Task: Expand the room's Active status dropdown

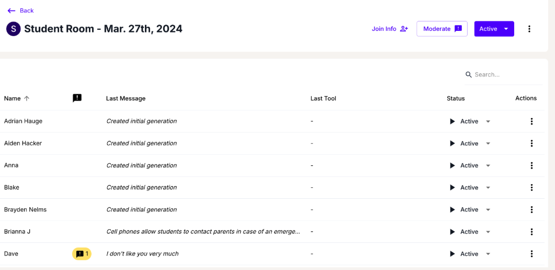Action: click(505, 29)
